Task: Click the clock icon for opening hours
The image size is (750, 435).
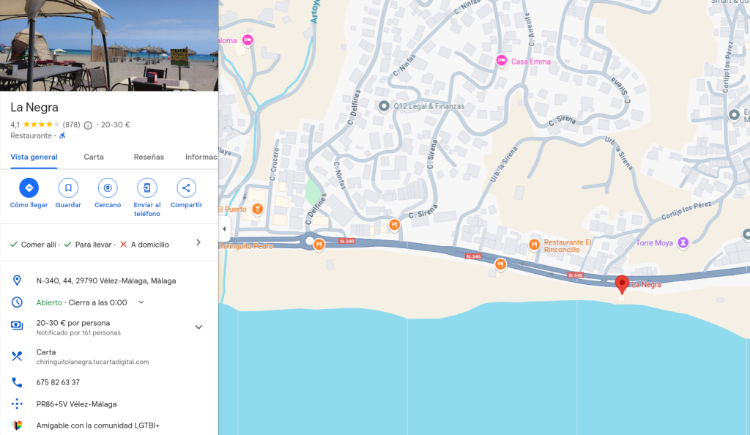Action: pos(17,302)
